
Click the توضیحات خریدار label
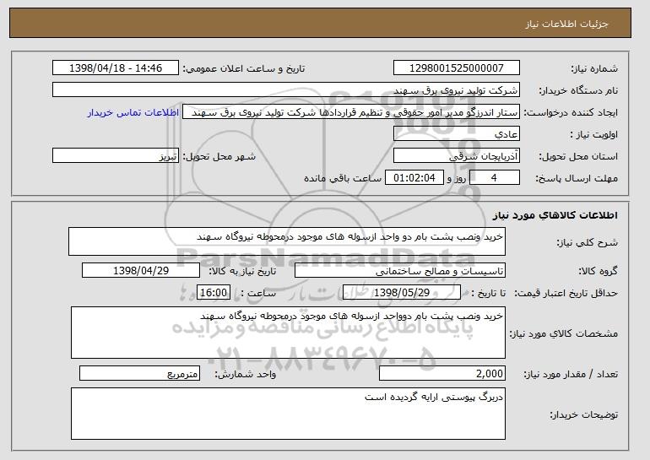coord(583,414)
